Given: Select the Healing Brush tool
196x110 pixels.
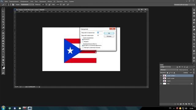Looking at the screenshot, I should (x=3, y=28).
